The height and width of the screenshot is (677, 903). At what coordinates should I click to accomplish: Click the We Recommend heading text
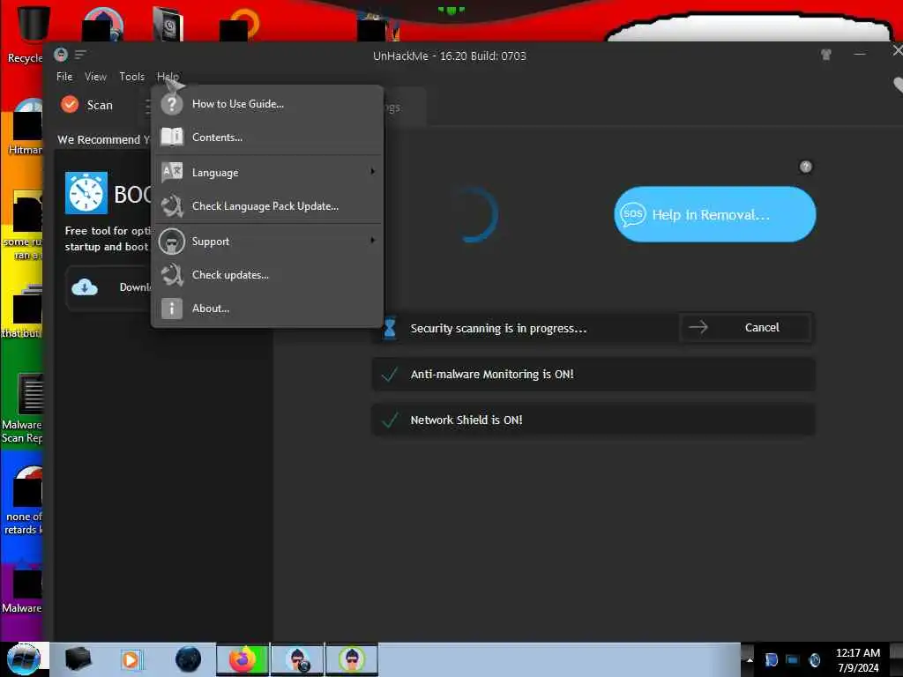(x=104, y=140)
